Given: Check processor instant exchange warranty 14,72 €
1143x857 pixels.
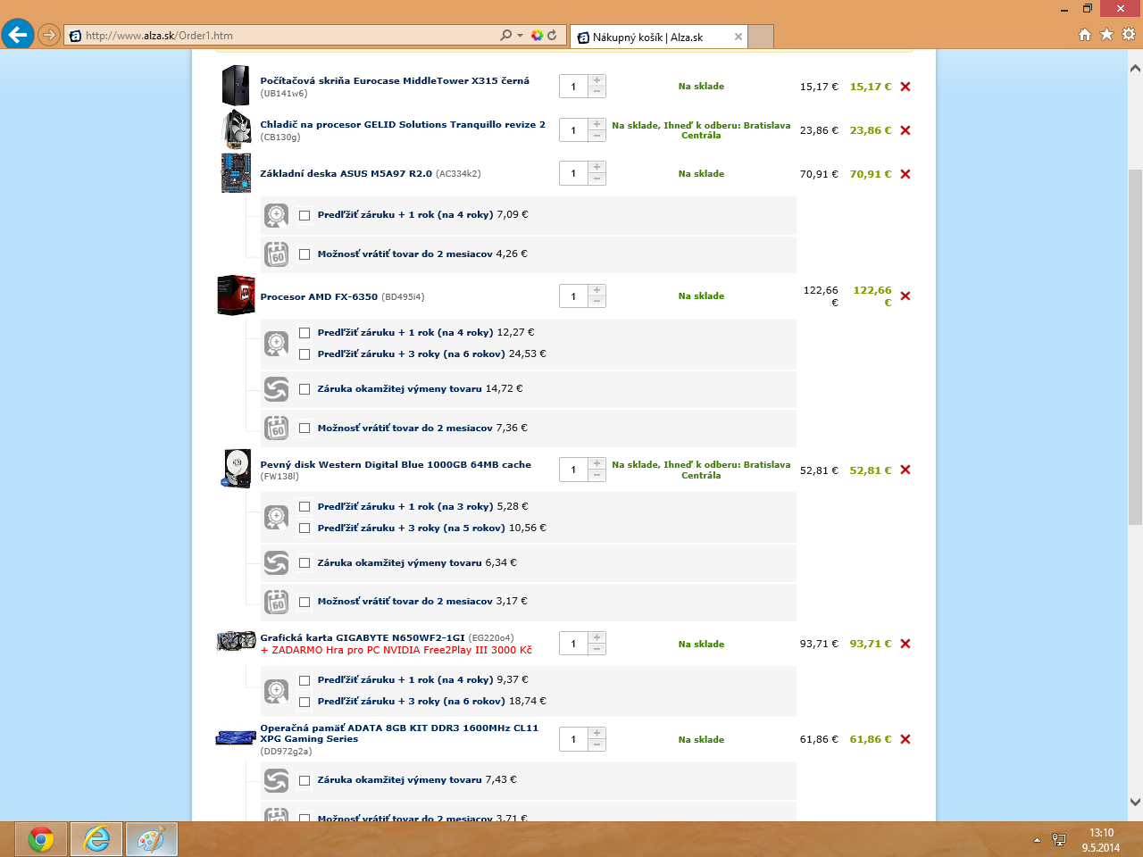Looking at the screenshot, I should tap(305, 389).
